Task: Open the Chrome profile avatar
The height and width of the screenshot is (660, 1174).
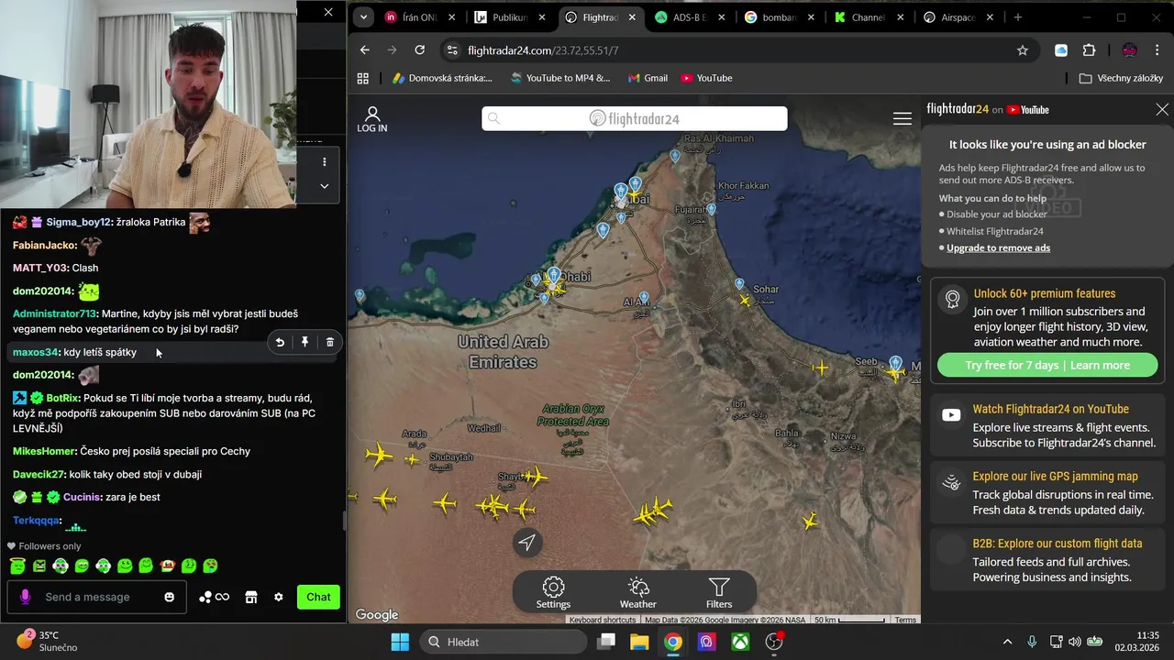Action: coord(1130,50)
